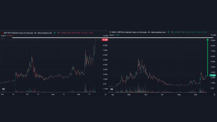Screen dimensions: 217x122
Task: Open chart settings gear on SIBYL/VIRTUAL chart
Action: 214,95
